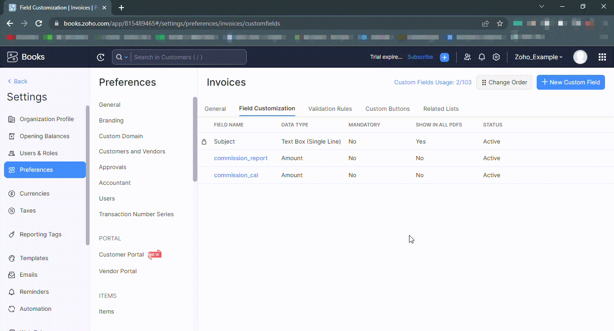Expand the browser tab search chevron
This screenshot has height=331, width=614.
542,6
